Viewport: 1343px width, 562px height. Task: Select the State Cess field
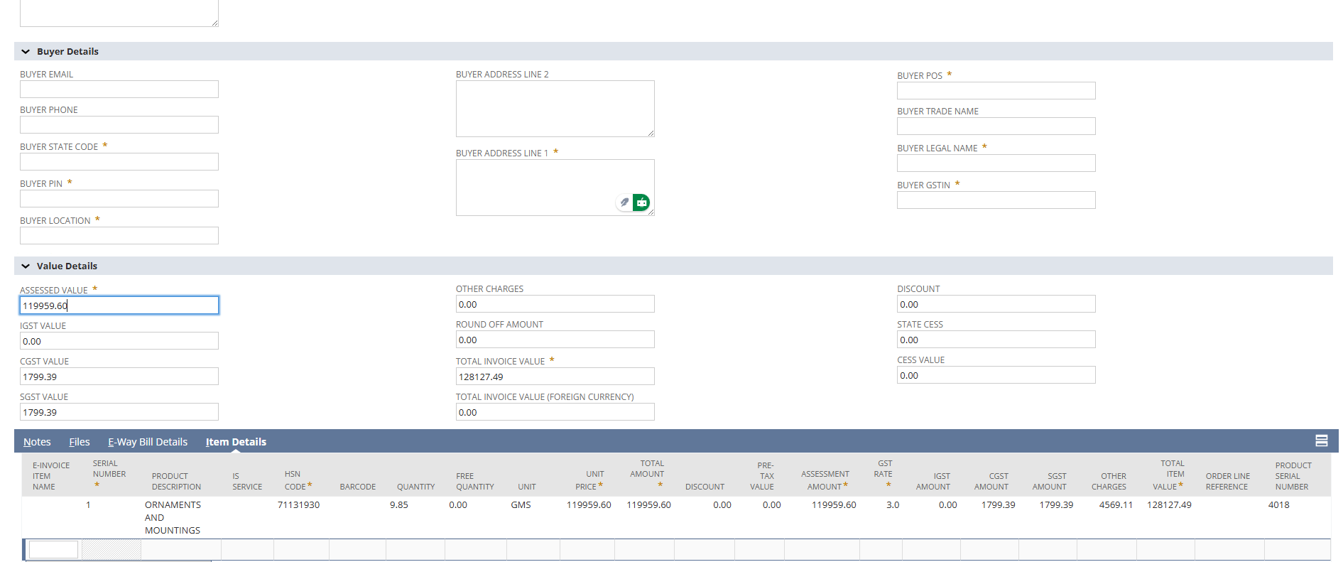click(x=996, y=339)
